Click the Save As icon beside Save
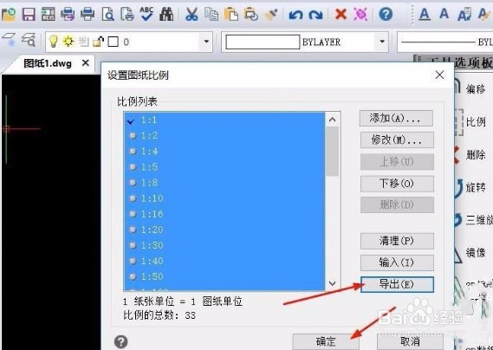 [49, 14]
